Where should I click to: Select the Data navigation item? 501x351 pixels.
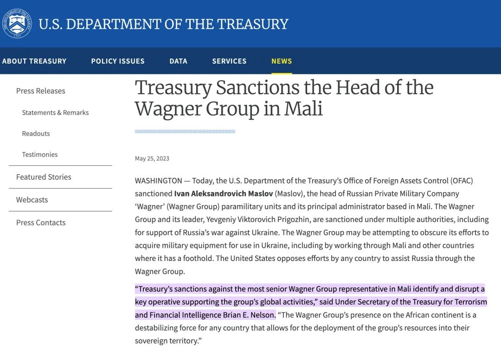178,61
